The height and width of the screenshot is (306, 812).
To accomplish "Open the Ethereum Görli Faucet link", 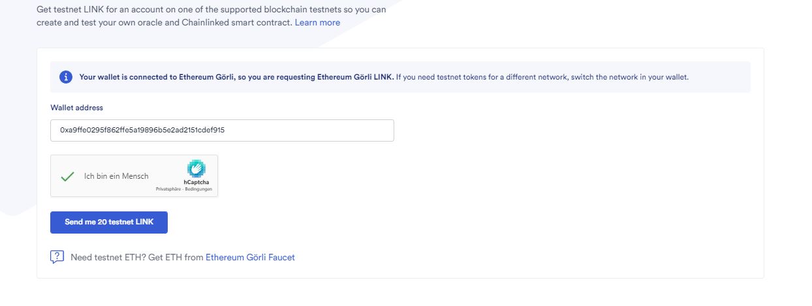I will click(x=250, y=257).
